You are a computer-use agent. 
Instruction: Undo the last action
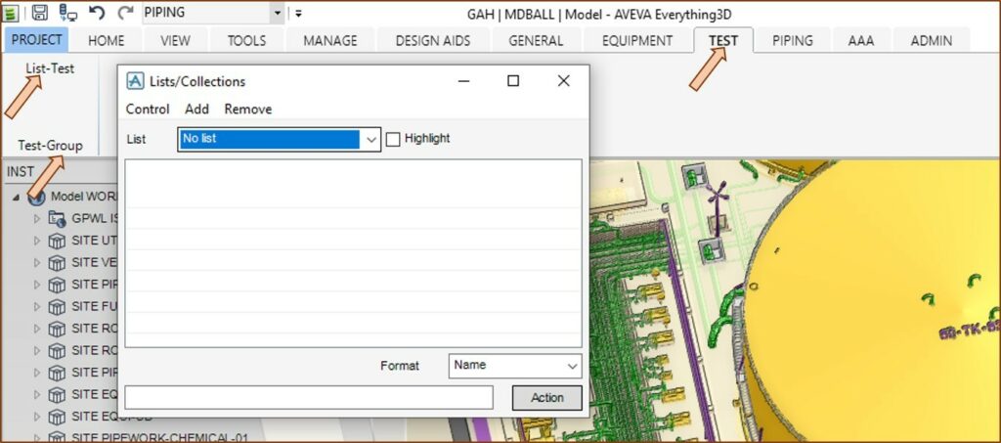coord(97,12)
